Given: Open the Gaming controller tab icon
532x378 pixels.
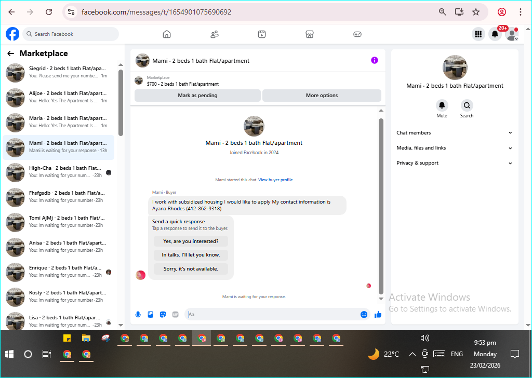Looking at the screenshot, I should (357, 34).
